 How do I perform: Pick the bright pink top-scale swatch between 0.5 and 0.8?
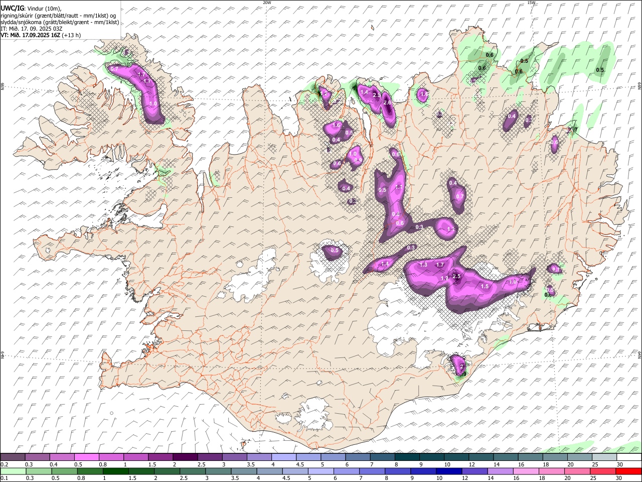[86, 457]
